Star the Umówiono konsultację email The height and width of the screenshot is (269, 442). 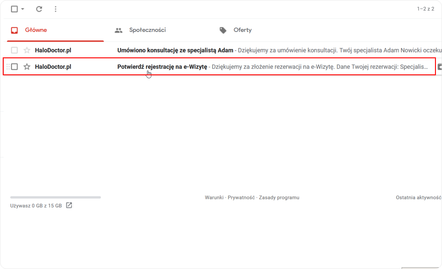(x=27, y=50)
